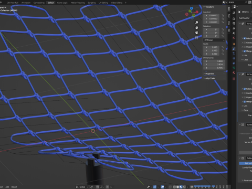Open the Add menu in viewport header

(x=7, y=187)
